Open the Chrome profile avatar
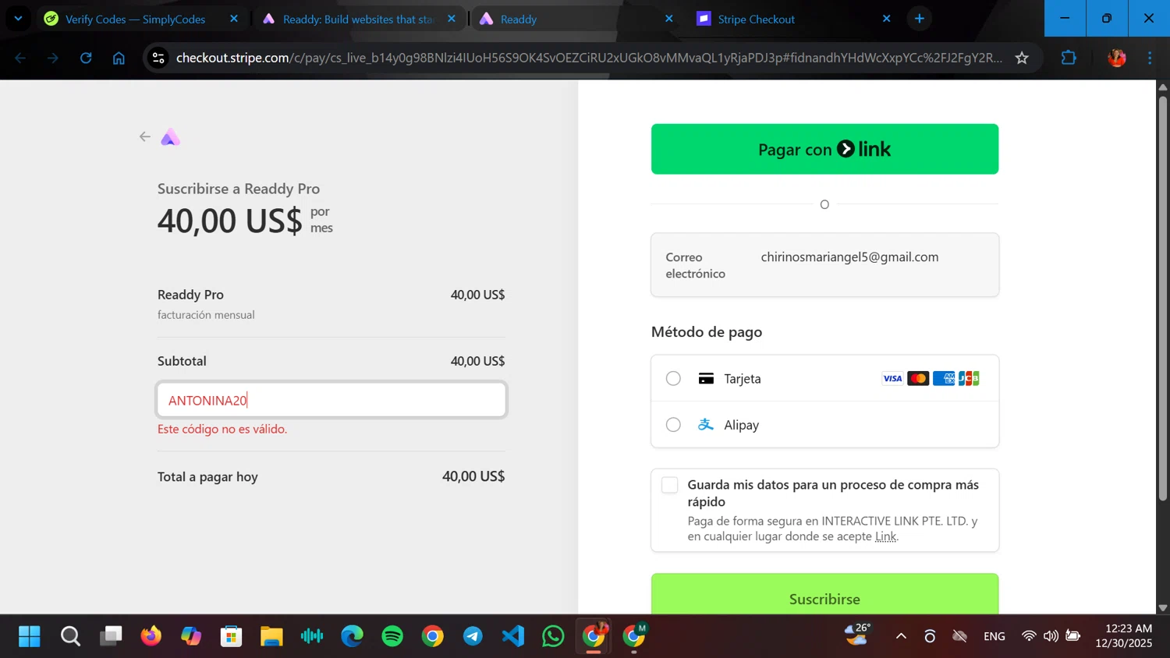This screenshot has width=1170, height=658. [x=1117, y=58]
